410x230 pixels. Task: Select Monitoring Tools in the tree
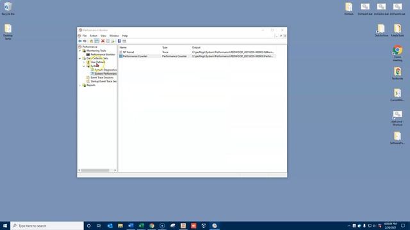click(x=96, y=51)
